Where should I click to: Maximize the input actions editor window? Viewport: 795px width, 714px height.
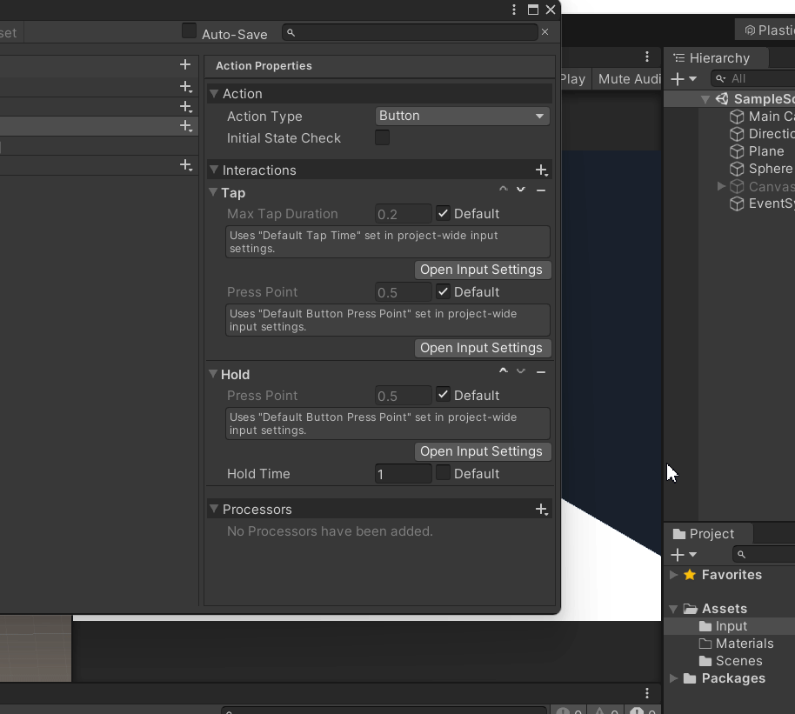point(533,10)
